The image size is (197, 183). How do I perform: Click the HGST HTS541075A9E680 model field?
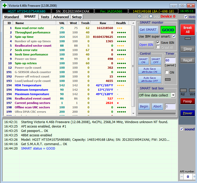pos(27,11)
